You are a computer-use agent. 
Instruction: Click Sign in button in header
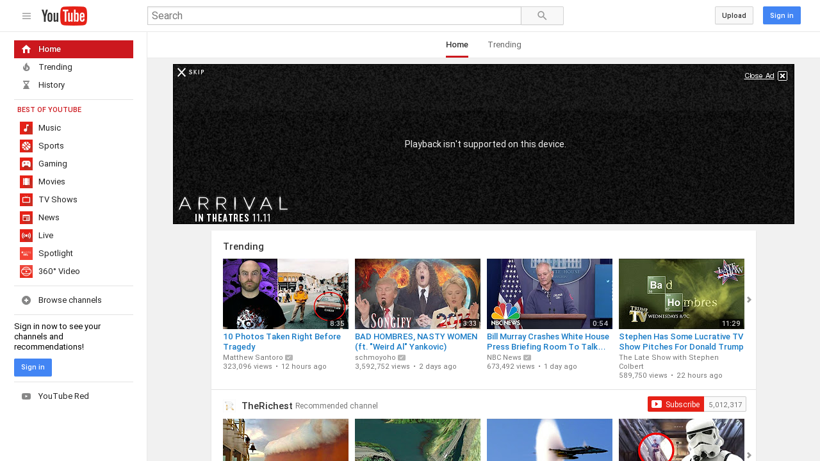782,15
